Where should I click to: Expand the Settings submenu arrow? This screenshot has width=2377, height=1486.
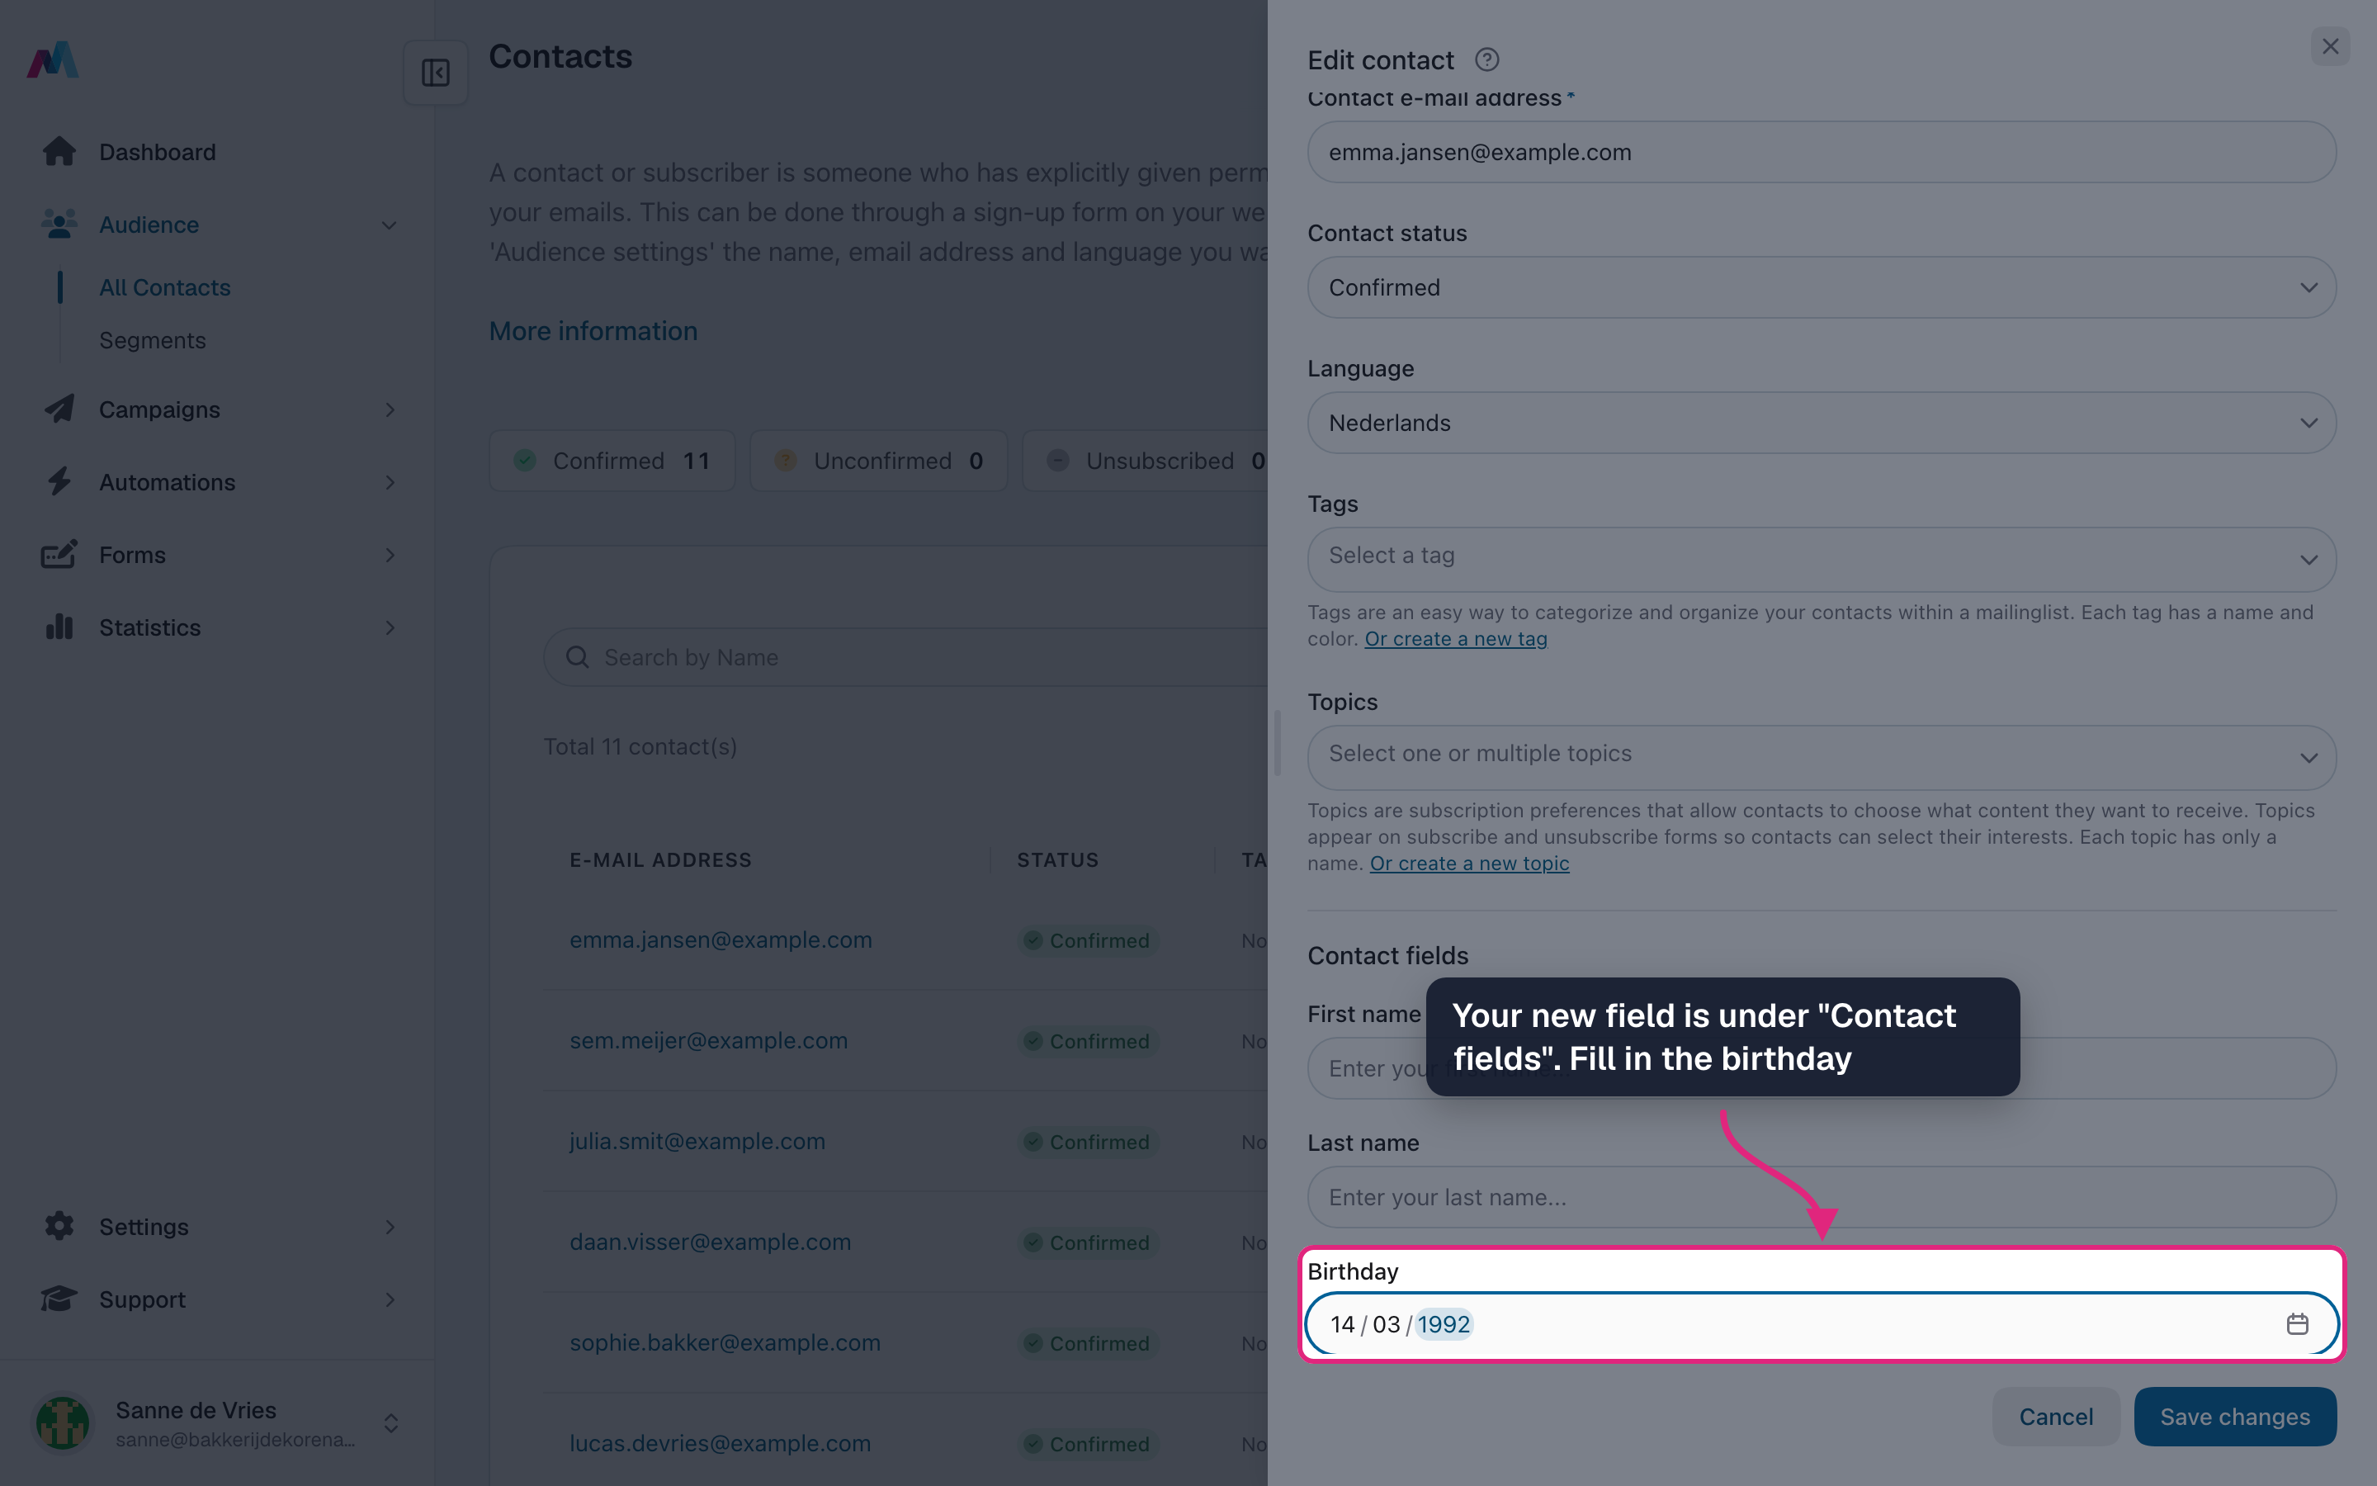[390, 1227]
